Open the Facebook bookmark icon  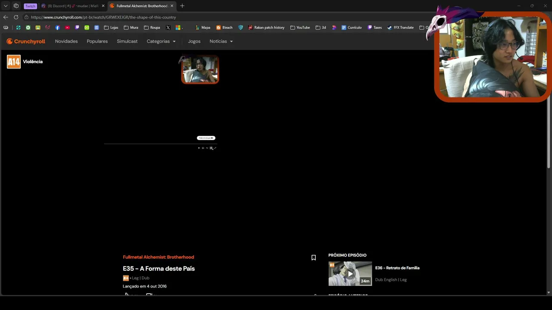click(x=57, y=28)
